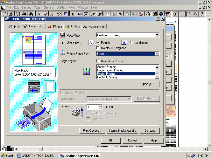Click the Picture Palette toolbar icon
The height and width of the screenshot is (159, 212).
(x=141, y=14)
